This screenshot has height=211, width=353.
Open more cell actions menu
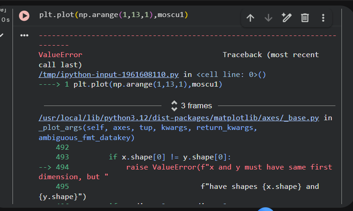(323, 18)
